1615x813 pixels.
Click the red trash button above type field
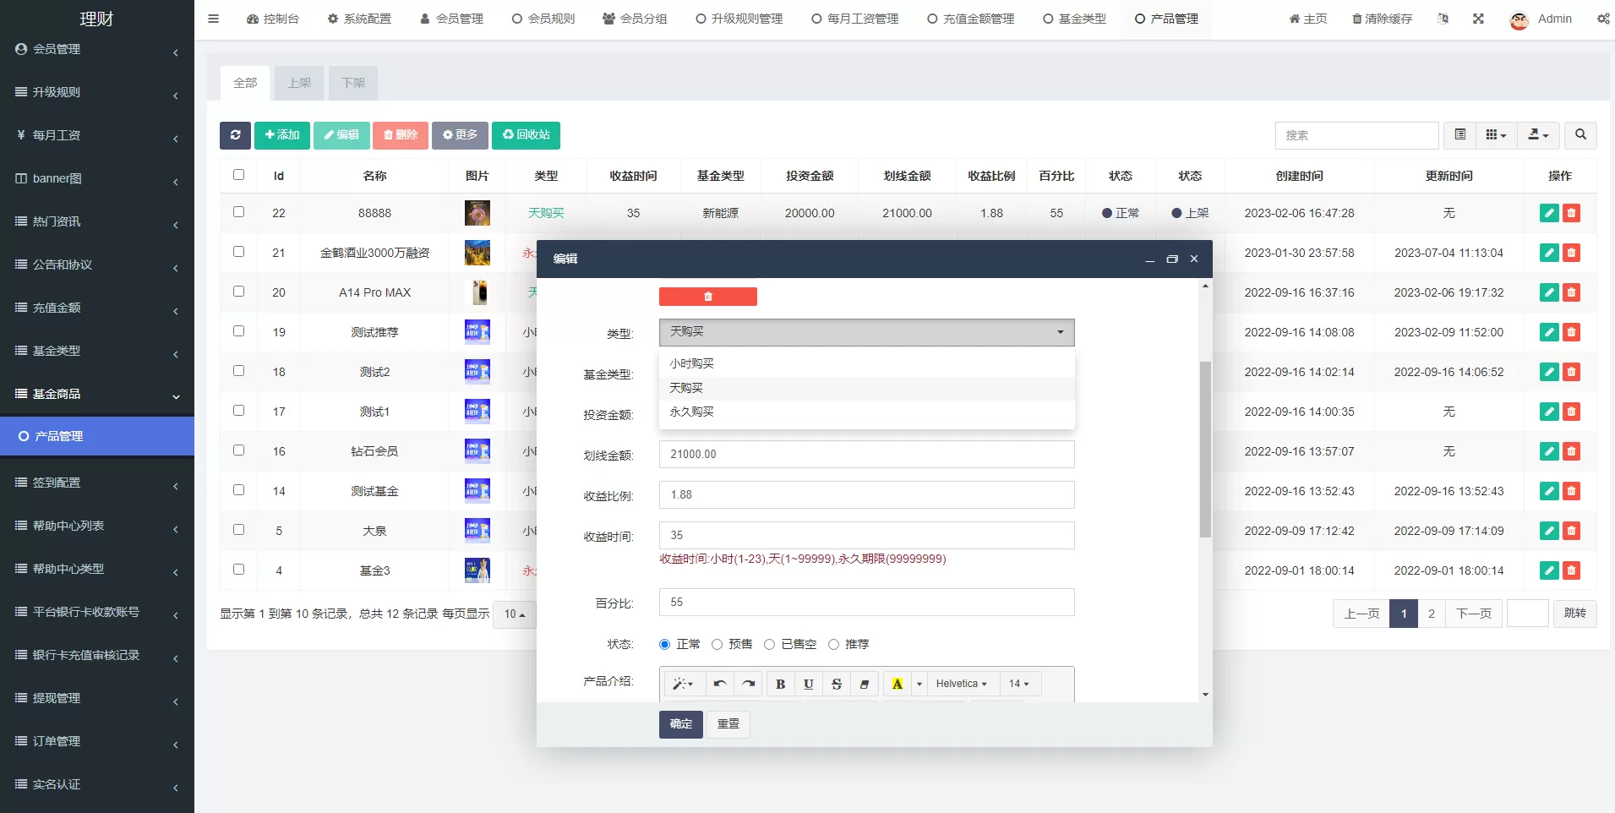pos(707,297)
